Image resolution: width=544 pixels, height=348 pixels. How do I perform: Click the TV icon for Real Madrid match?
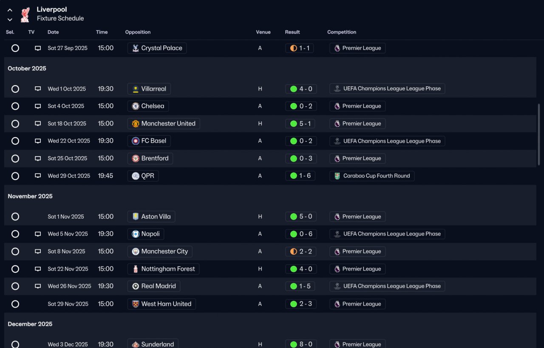click(38, 286)
